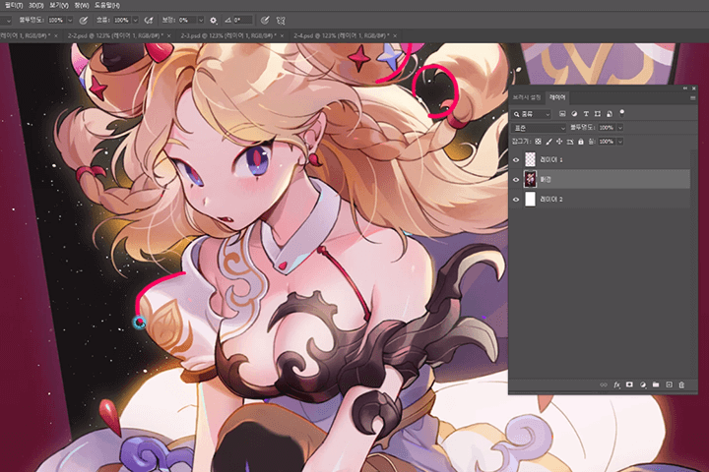Delete layer trash icon
Screen dimensions: 709x472
coord(681,384)
